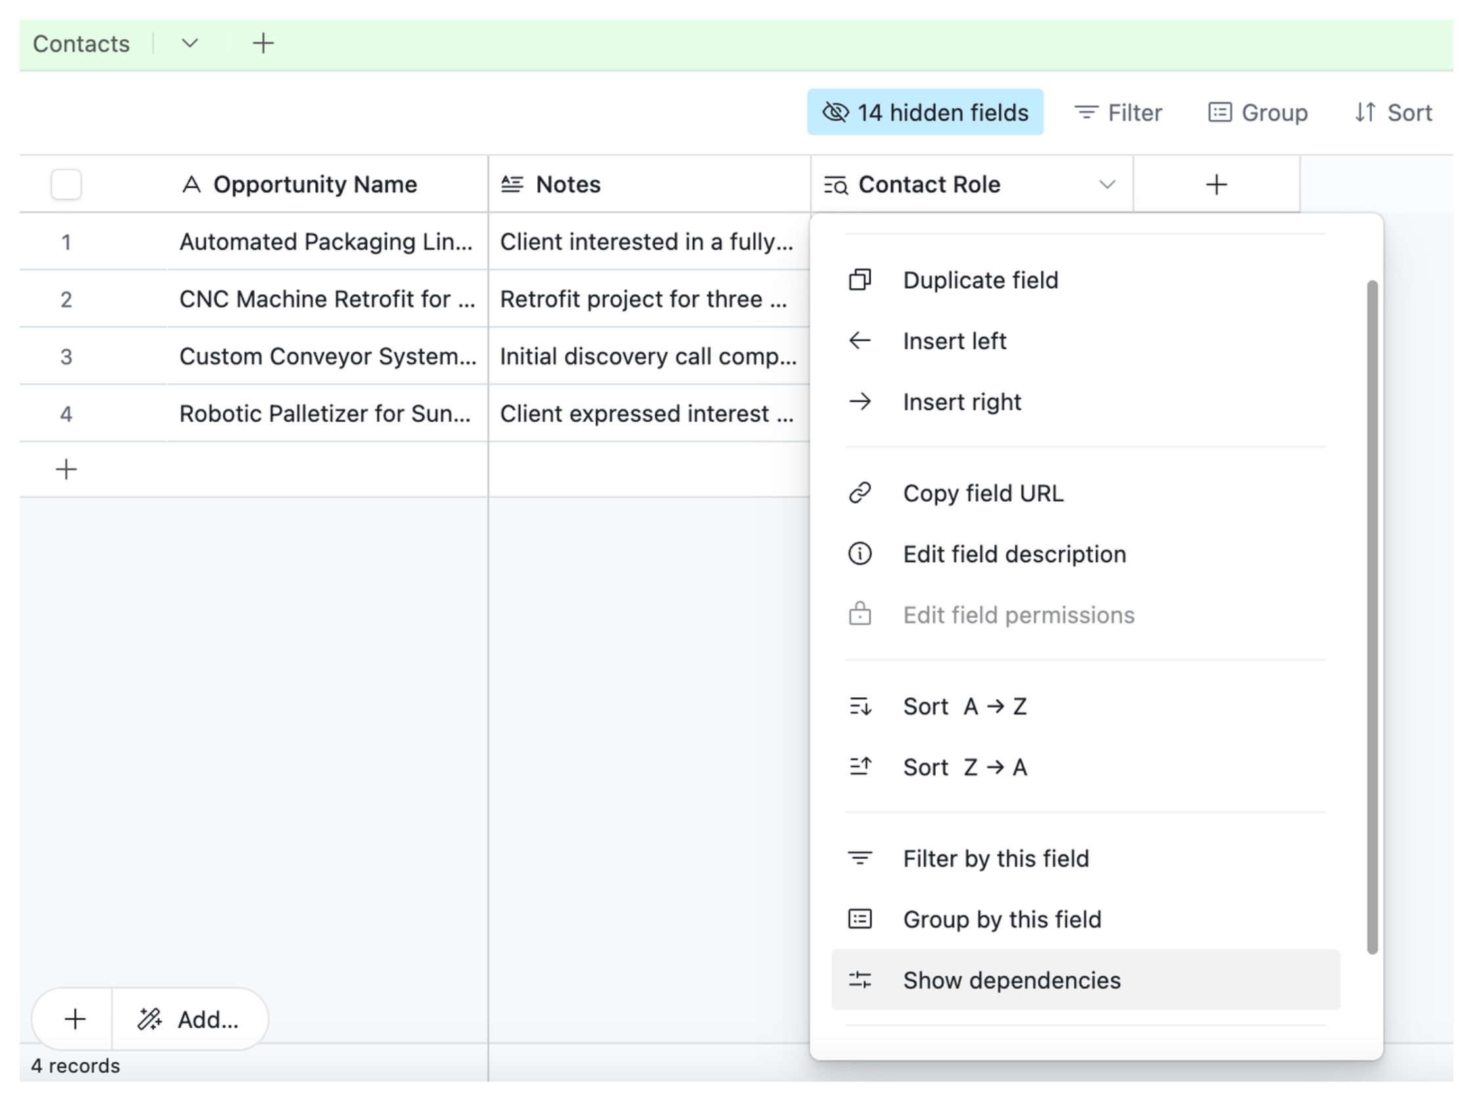1473x1101 pixels.
Task: Check the select-all records checkbox
Action: click(x=66, y=184)
